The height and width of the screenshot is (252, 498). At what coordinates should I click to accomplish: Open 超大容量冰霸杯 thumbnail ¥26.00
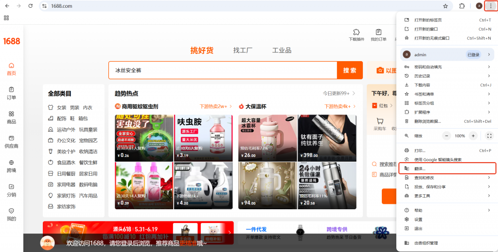[267, 138]
